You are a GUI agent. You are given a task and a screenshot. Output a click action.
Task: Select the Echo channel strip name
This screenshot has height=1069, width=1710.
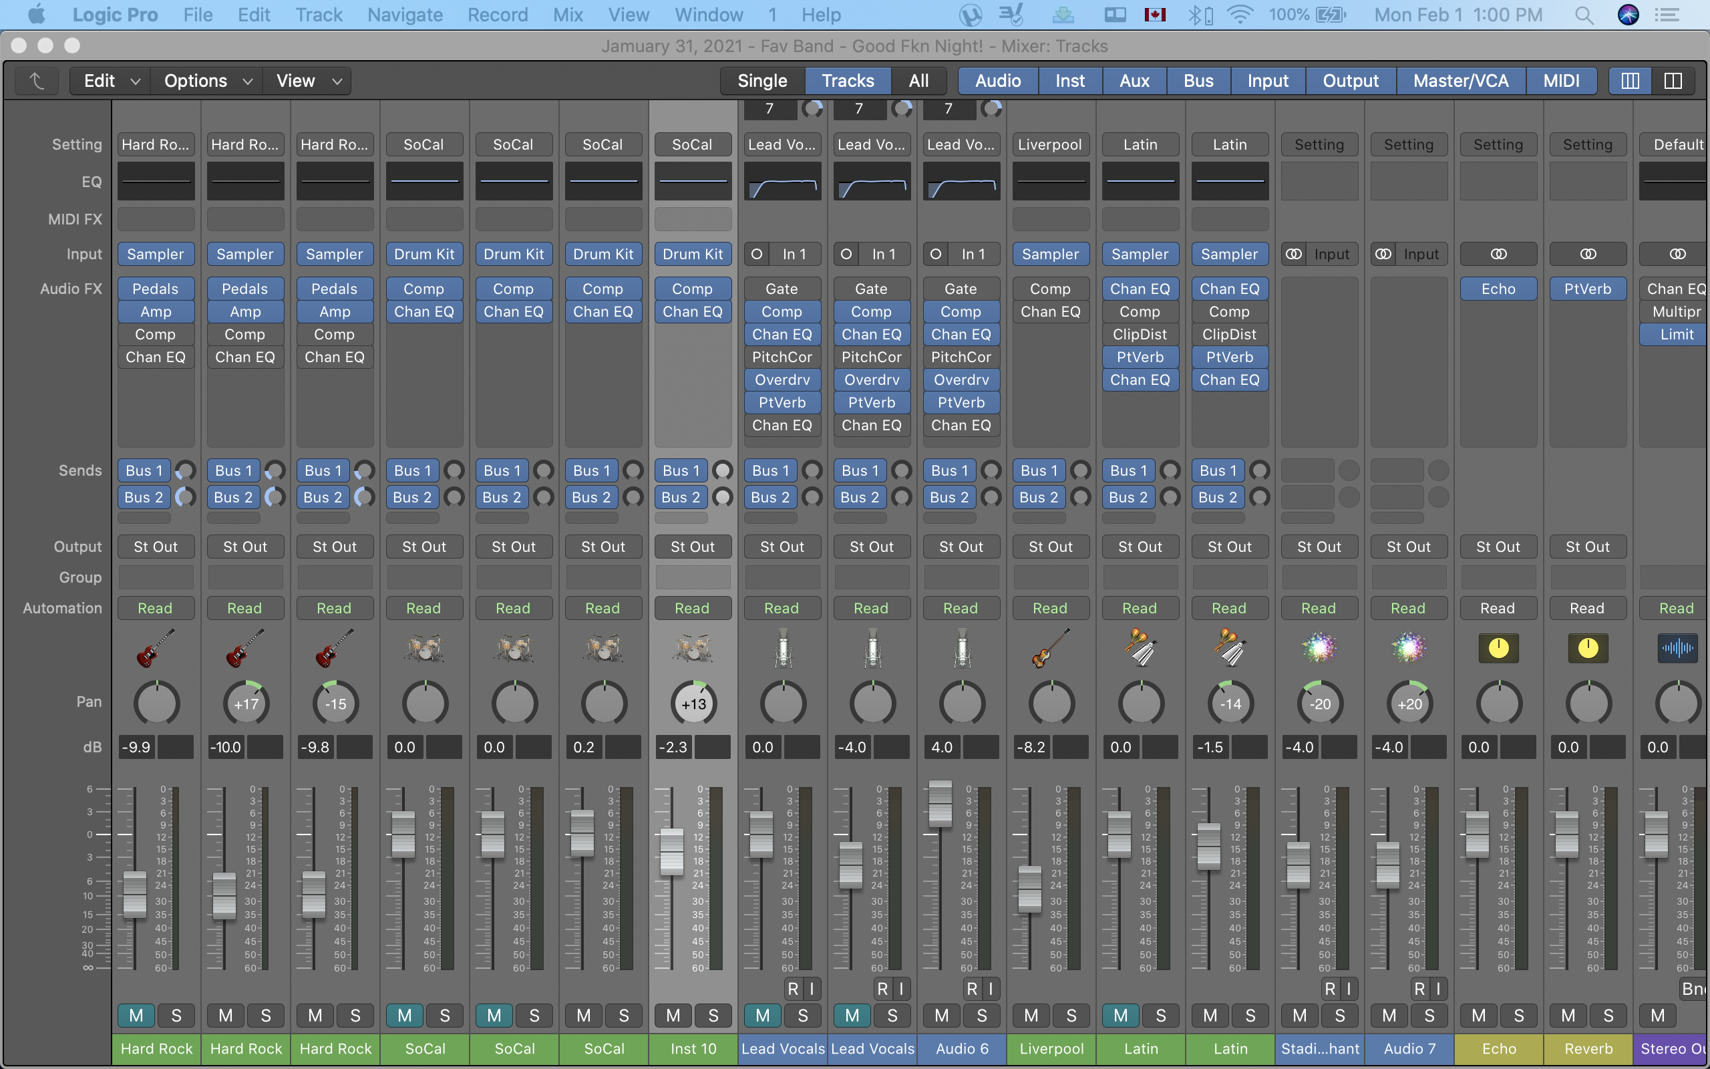click(x=1499, y=1048)
